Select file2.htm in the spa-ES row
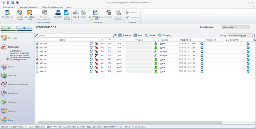Image resolution: width=256 pixels, height=129 pixels. [x=43, y=63]
